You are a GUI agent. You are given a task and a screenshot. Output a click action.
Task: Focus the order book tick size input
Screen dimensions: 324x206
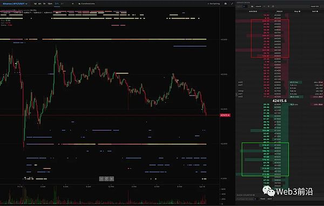245,6
